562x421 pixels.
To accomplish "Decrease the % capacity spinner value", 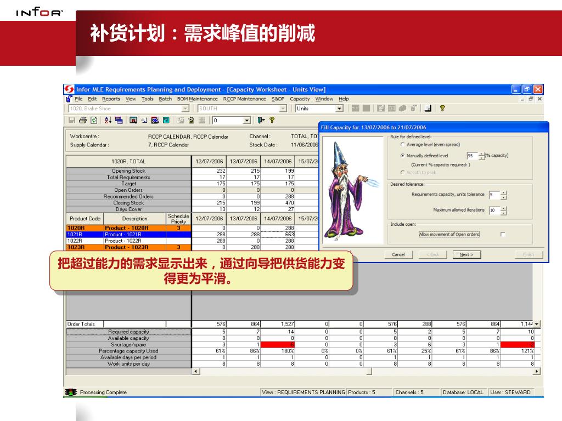I will click(x=482, y=157).
